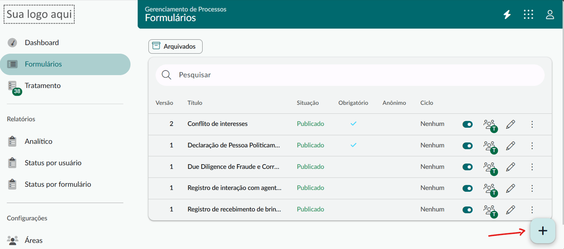Open more options for Registro de interação row
564x249 pixels.
coord(532,188)
